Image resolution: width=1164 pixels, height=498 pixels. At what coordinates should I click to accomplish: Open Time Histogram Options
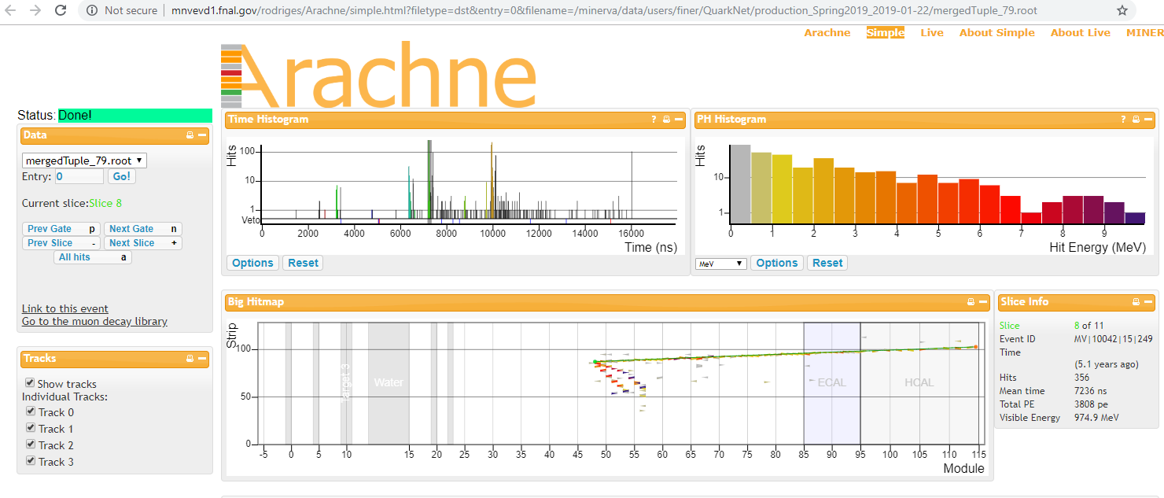point(252,263)
